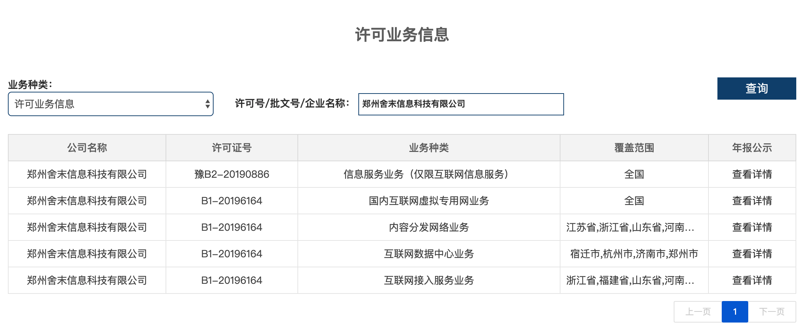Select B1-20196164 in 内容分发网络业务 row

[232, 227]
